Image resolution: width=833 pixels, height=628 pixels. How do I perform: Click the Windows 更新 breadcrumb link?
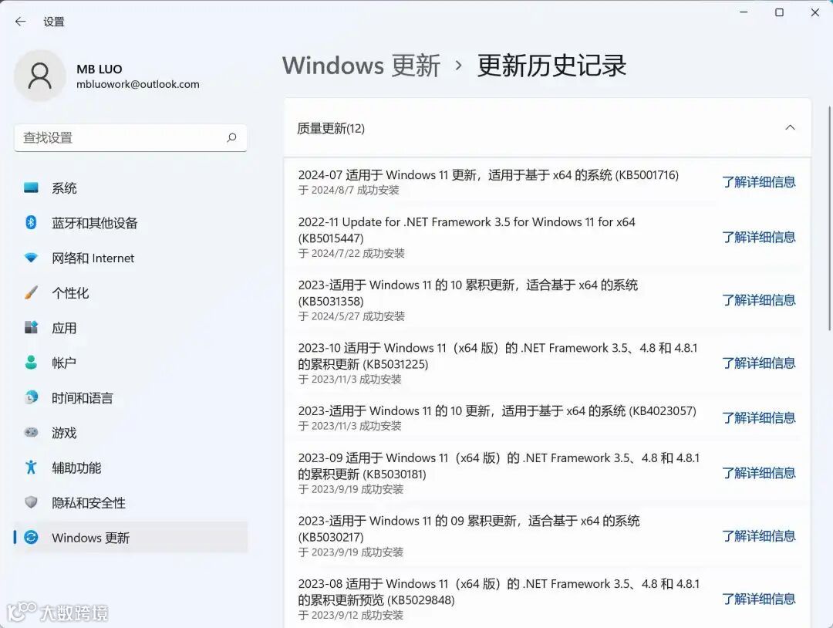(x=361, y=66)
